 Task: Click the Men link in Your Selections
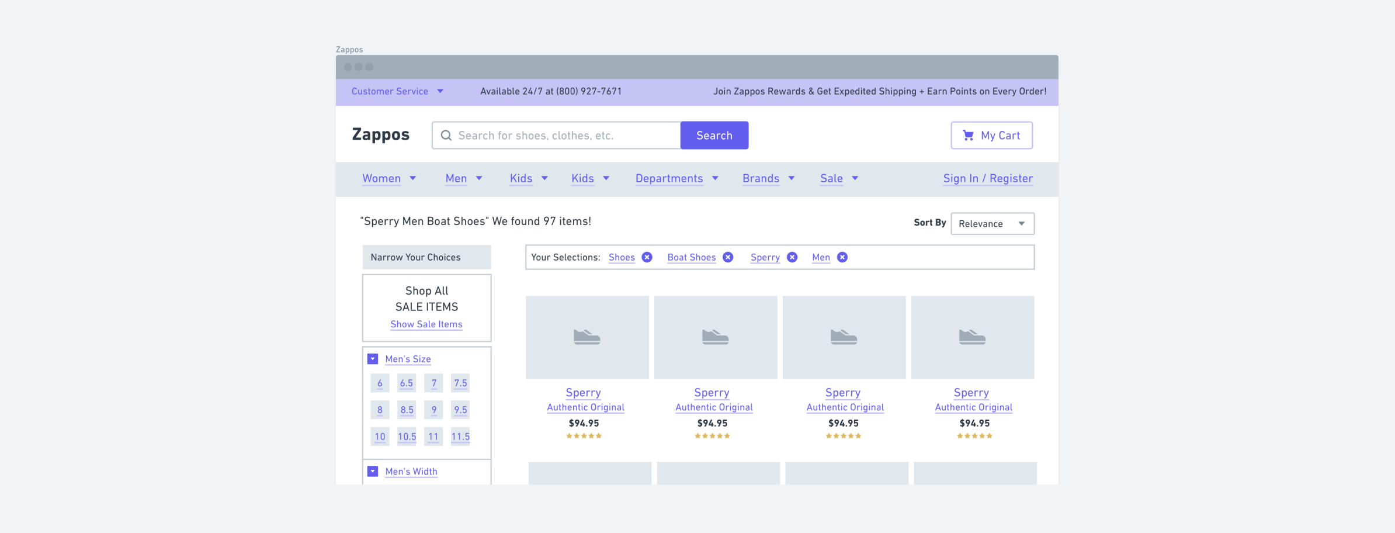[x=821, y=257]
